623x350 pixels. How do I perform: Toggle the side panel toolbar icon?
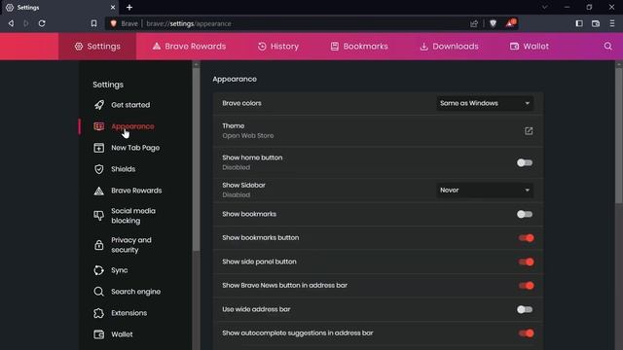pos(579,23)
